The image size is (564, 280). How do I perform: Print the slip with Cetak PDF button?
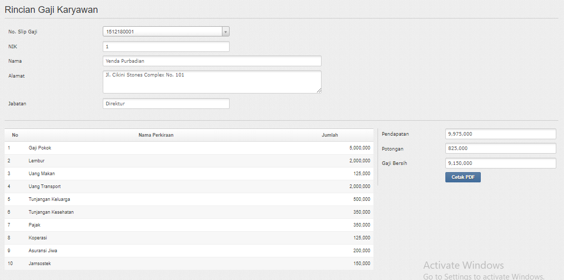point(463,177)
